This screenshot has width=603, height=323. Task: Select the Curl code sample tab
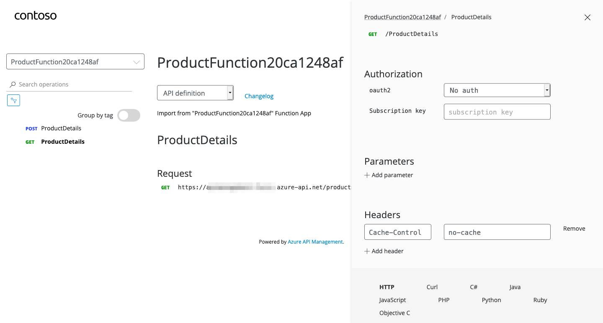click(432, 287)
